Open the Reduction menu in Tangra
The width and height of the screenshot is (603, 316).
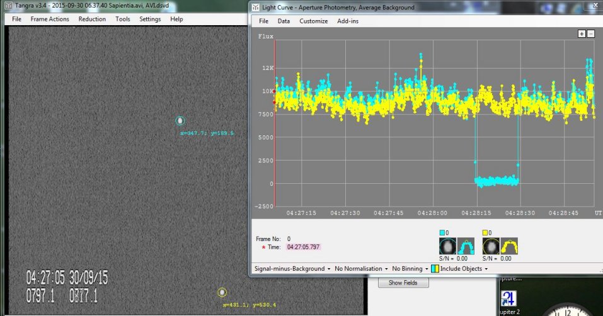point(92,19)
